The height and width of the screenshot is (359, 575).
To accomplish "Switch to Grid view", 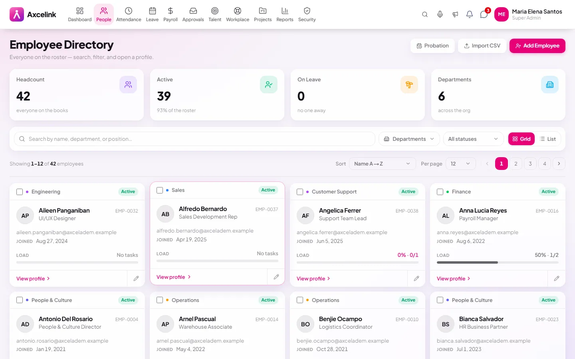I will pos(521,139).
